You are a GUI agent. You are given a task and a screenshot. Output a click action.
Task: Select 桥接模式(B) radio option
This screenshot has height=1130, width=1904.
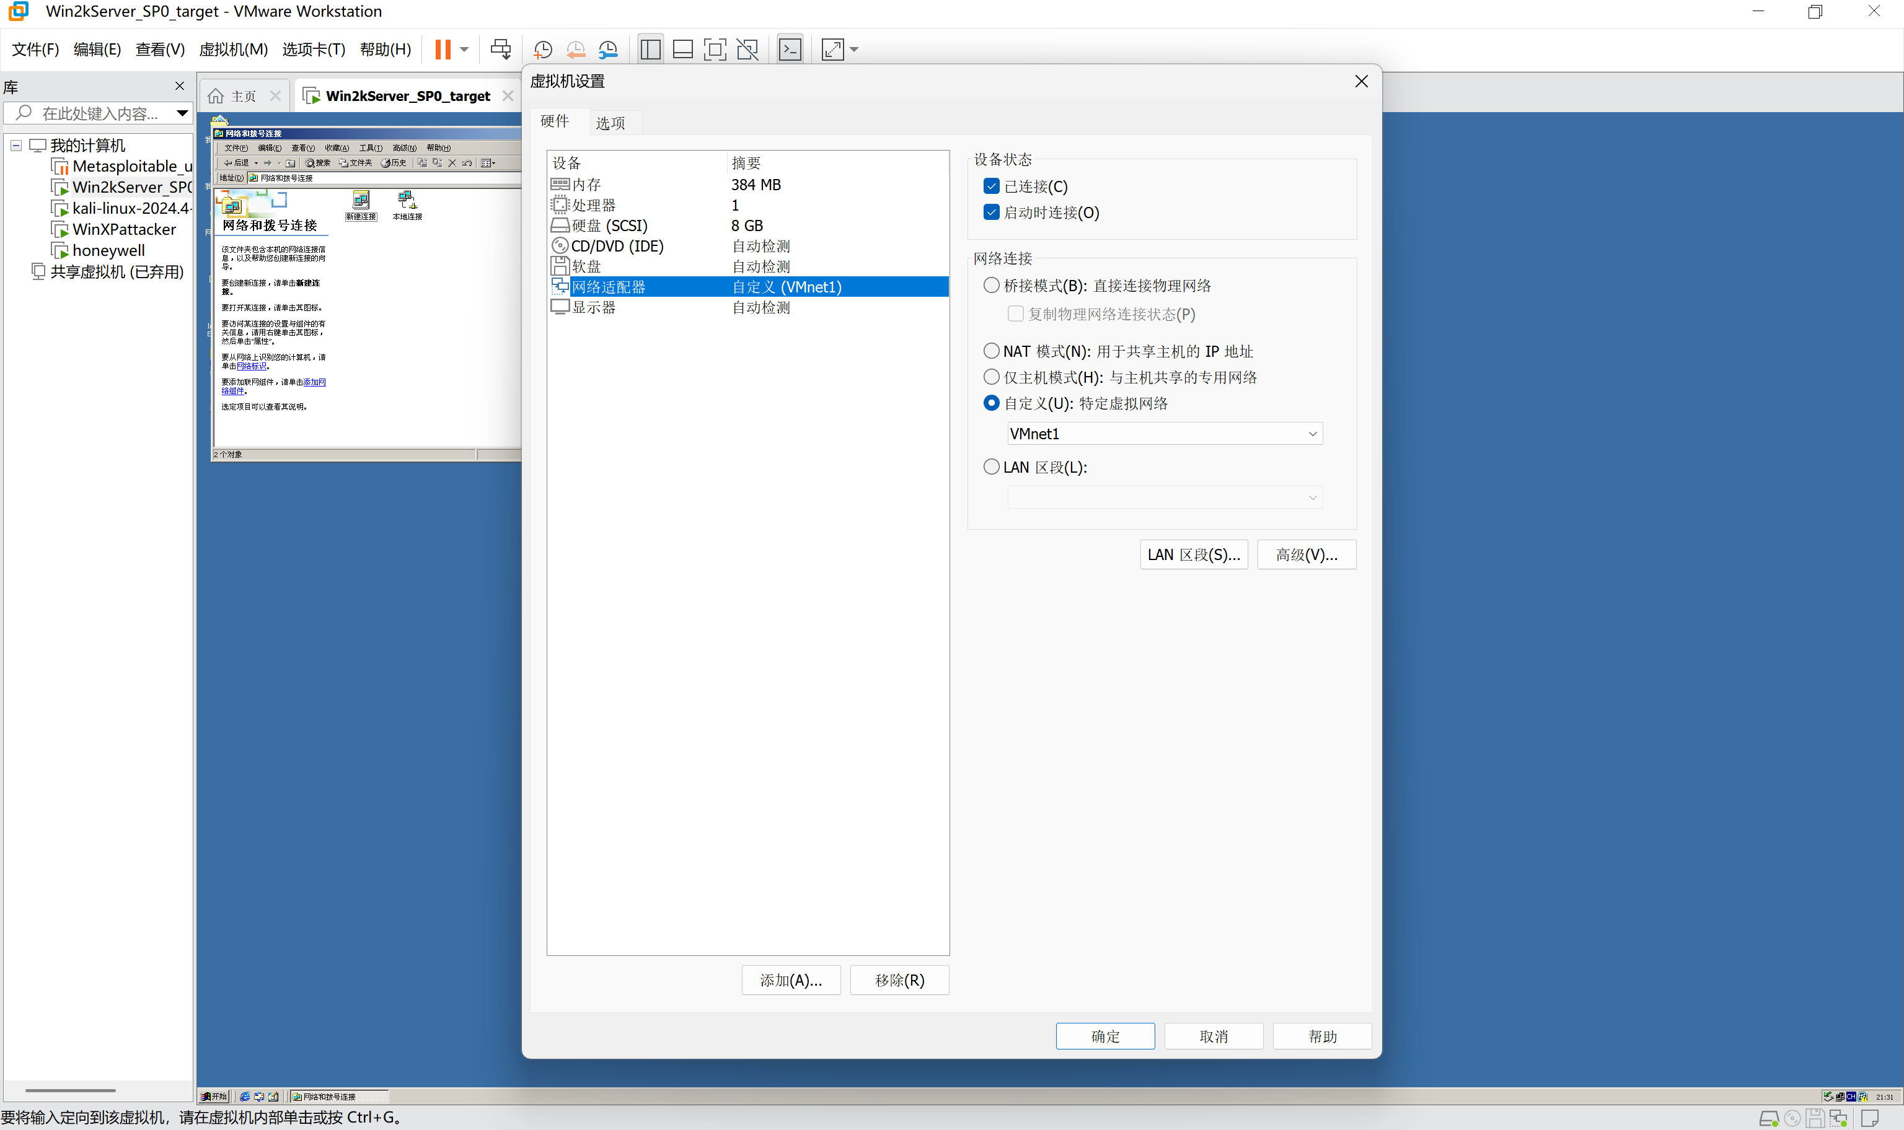(x=991, y=286)
